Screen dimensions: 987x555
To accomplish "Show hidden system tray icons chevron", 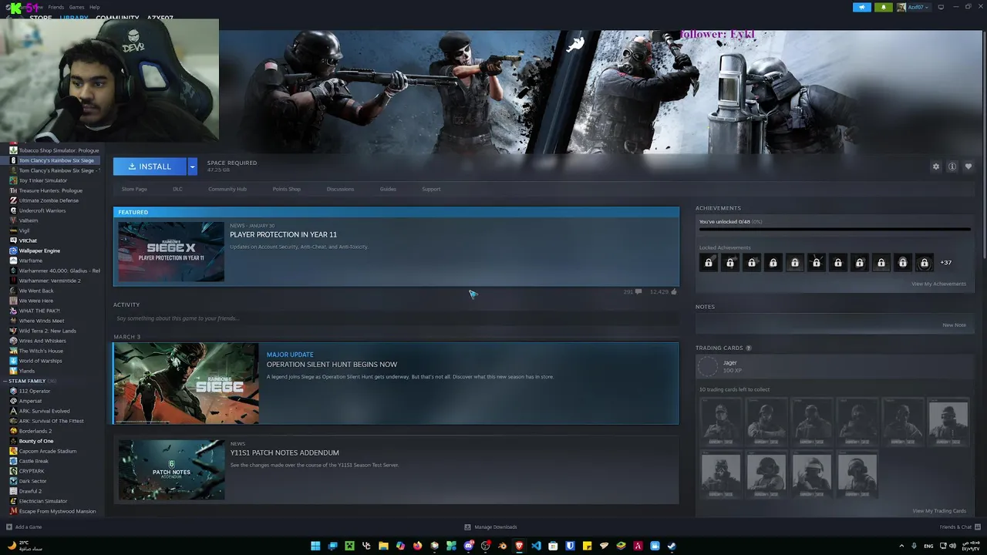I will [x=902, y=546].
